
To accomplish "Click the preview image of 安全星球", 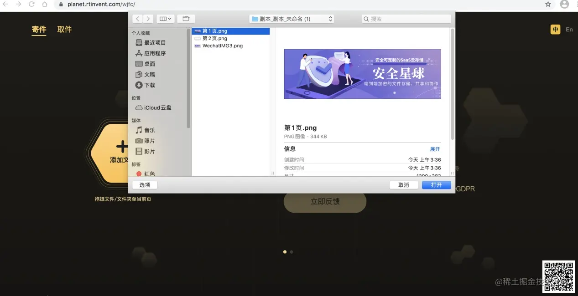I will (x=362, y=74).
